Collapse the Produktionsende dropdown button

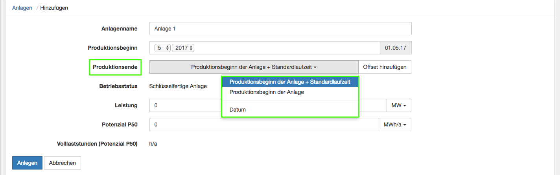pos(254,67)
